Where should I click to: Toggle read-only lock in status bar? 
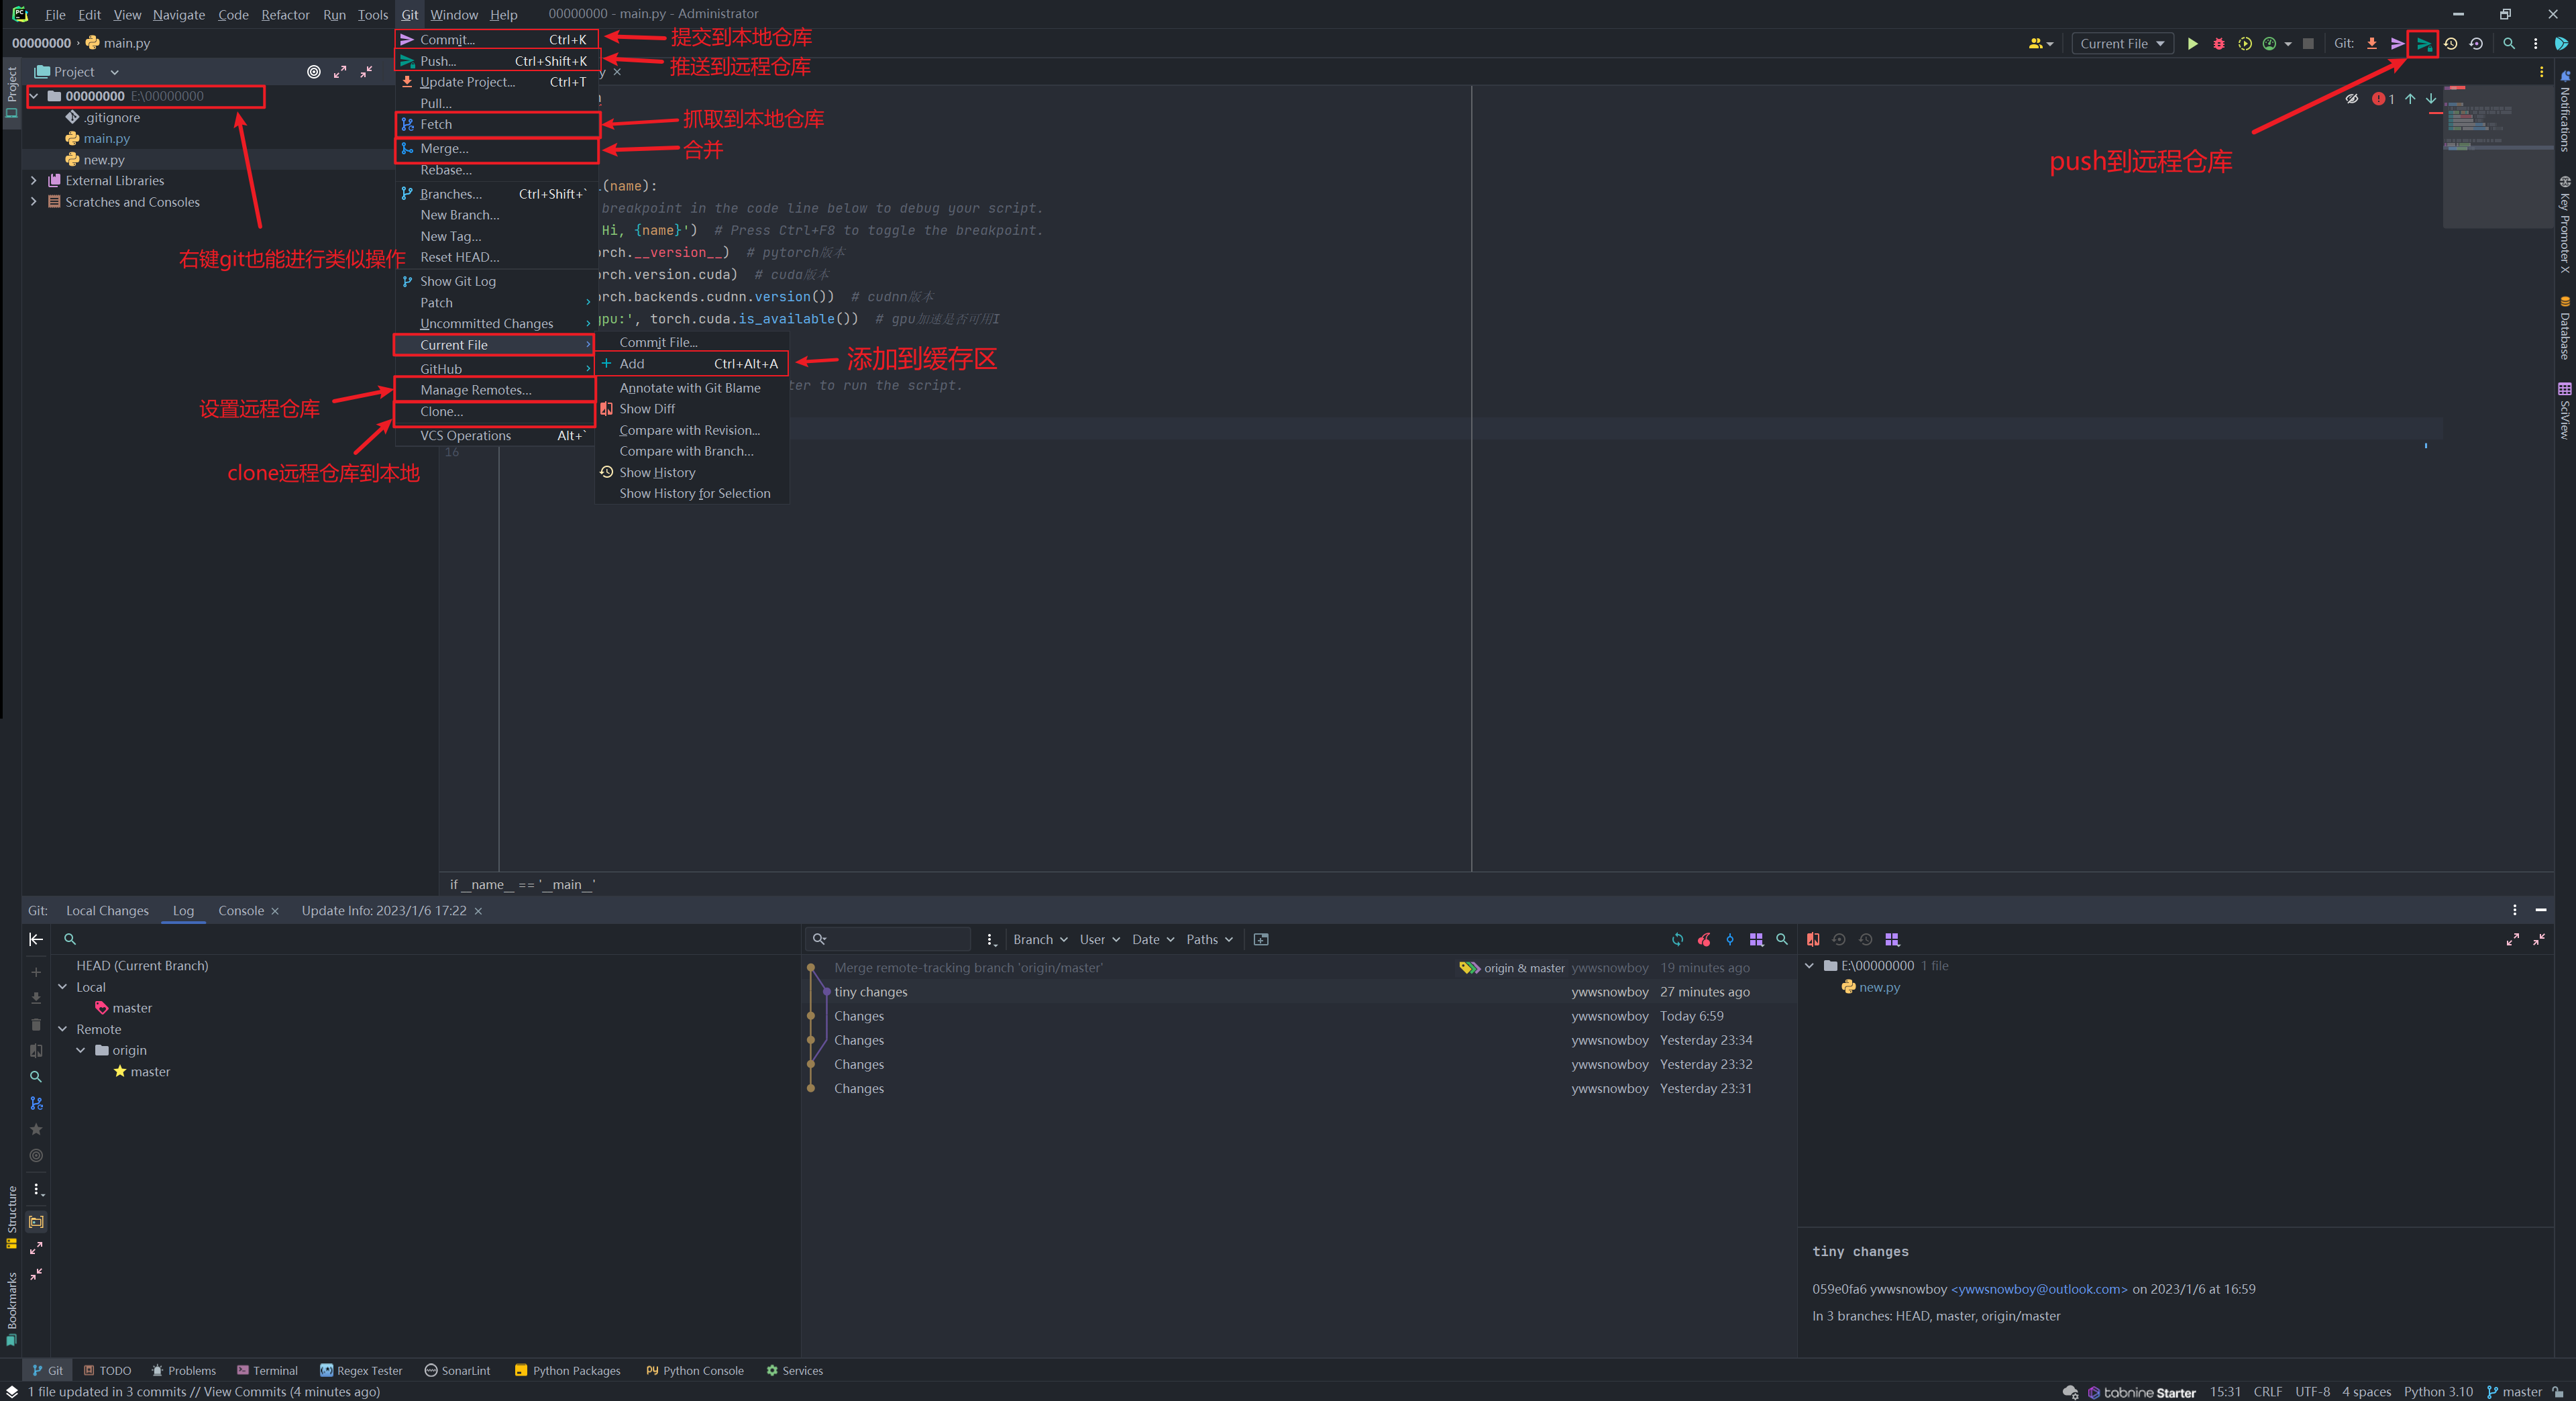point(2557,1392)
